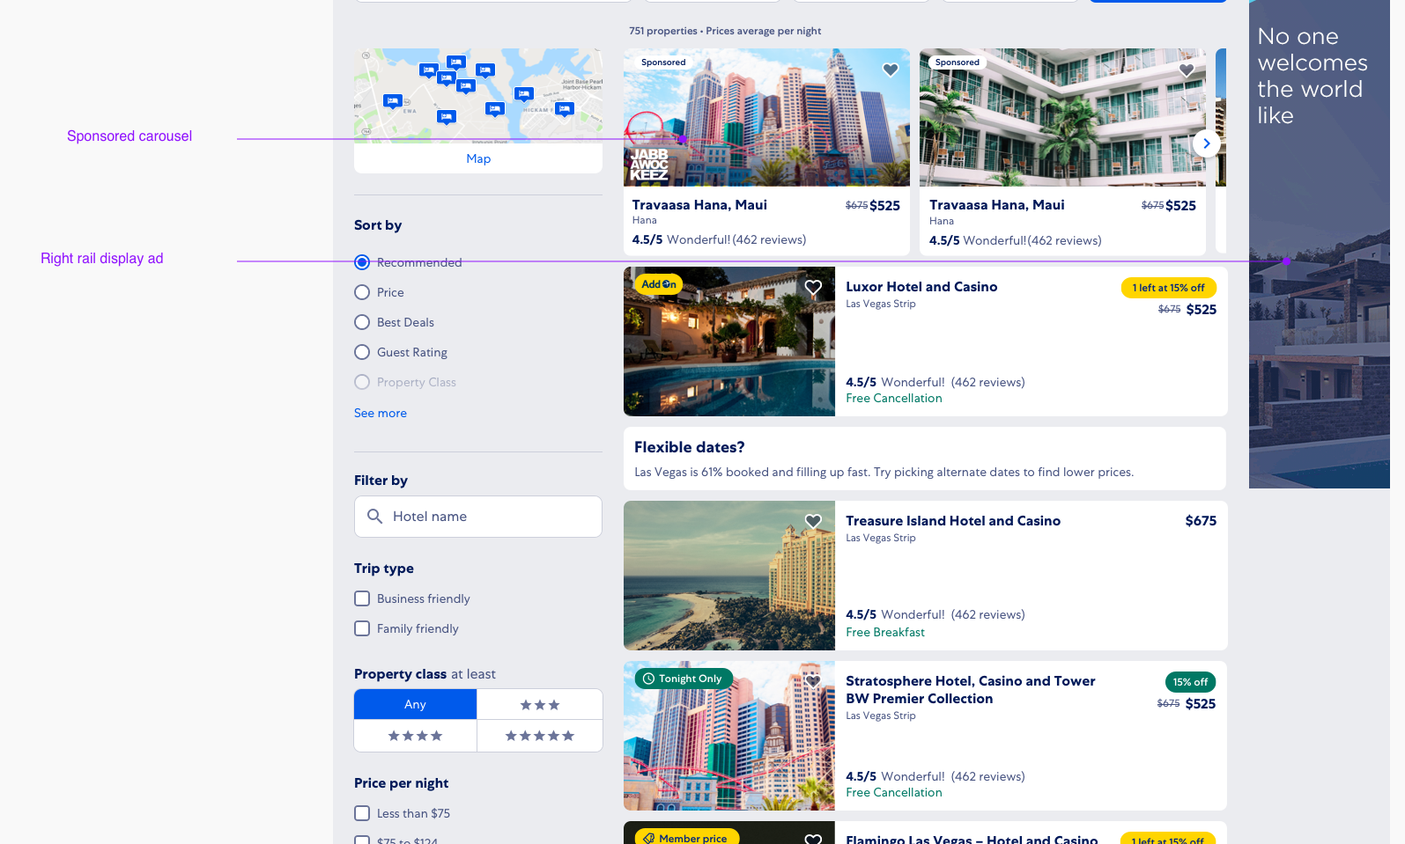Advance the sponsored carousel with the arrow
Screen dimensions: 1405x844
coord(1206,143)
